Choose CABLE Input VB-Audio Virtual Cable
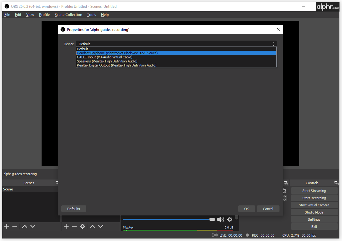342x241 pixels. (x=176, y=57)
